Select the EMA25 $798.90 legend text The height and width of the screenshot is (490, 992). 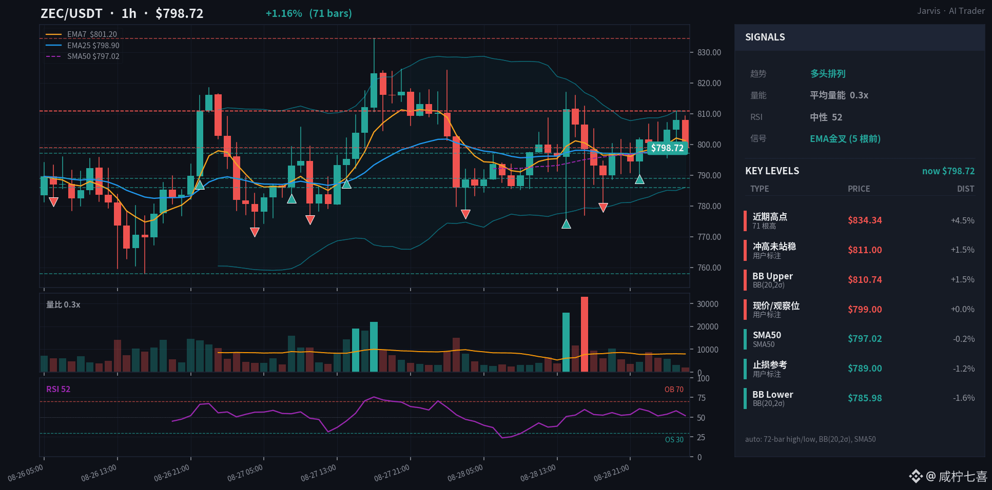pyautogui.click(x=93, y=46)
